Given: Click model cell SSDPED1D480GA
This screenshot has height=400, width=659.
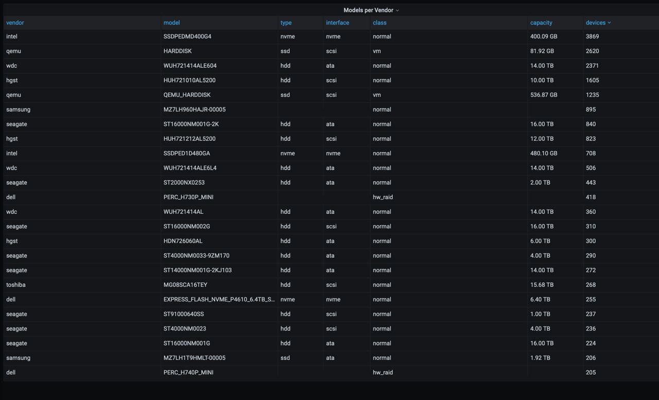Looking at the screenshot, I should [x=187, y=153].
